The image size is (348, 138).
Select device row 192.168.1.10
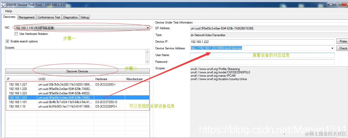[78, 106]
